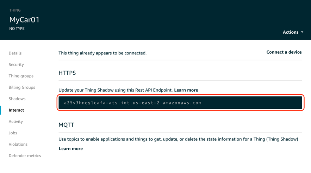
Task: Open Learn more link under HTTPS
Action: click(186, 90)
